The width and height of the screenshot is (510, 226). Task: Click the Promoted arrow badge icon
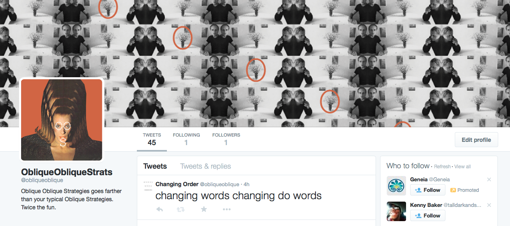[453, 190]
